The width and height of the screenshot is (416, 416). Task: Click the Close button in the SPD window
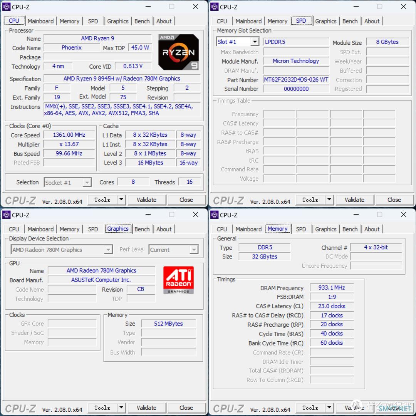click(x=394, y=200)
